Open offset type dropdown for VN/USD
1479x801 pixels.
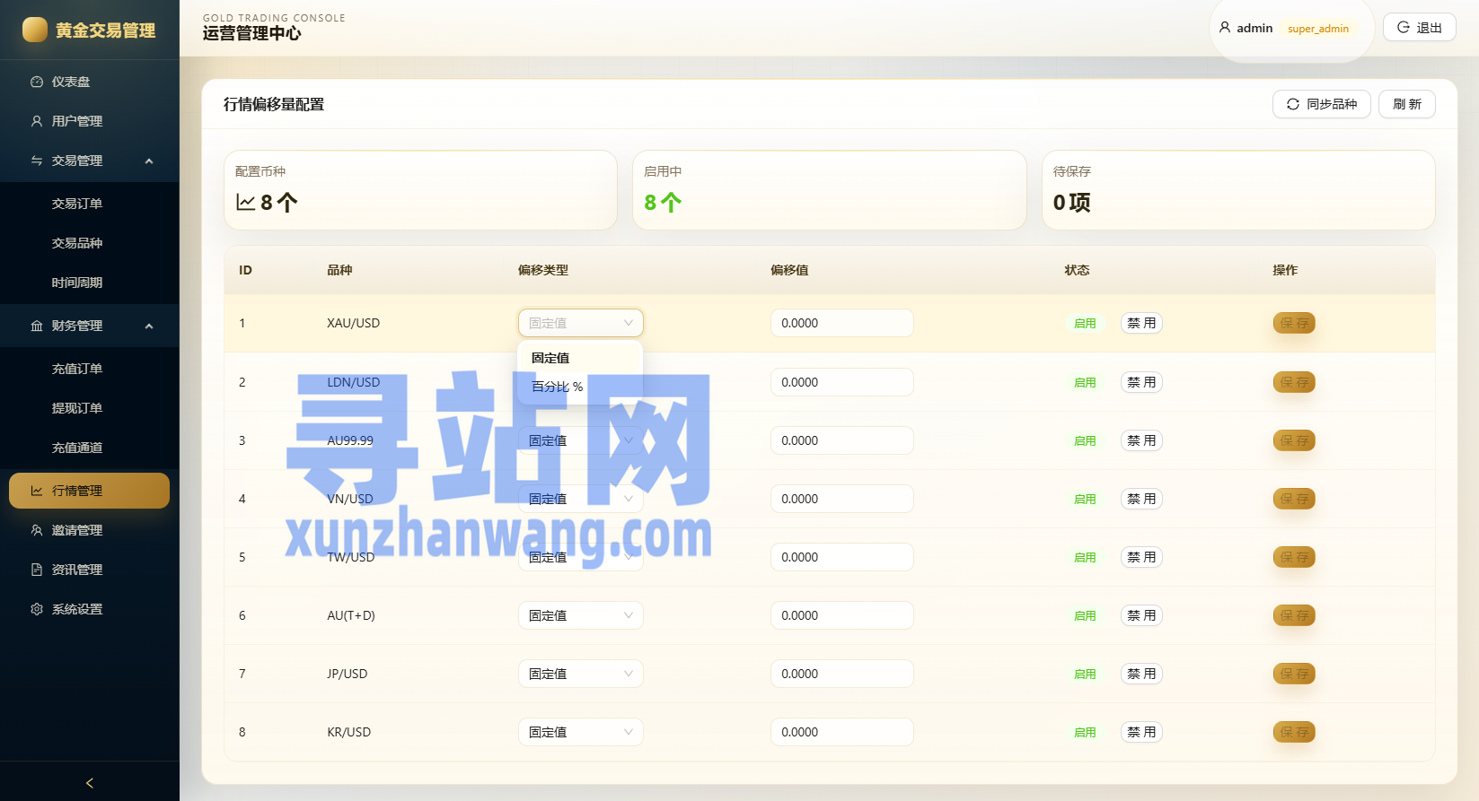point(580,499)
